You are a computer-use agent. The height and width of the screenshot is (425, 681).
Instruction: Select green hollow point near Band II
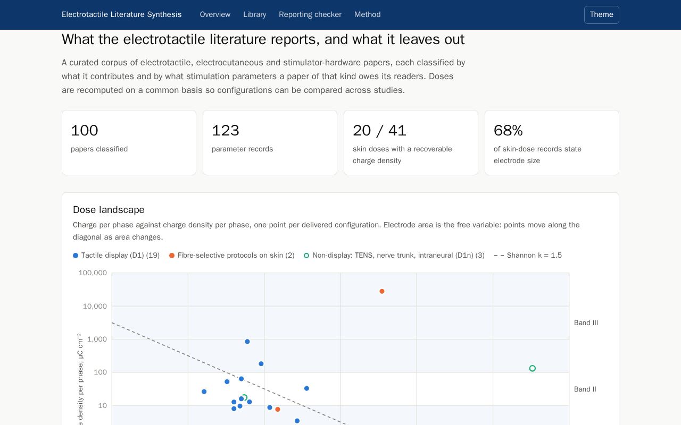pos(533,368)
